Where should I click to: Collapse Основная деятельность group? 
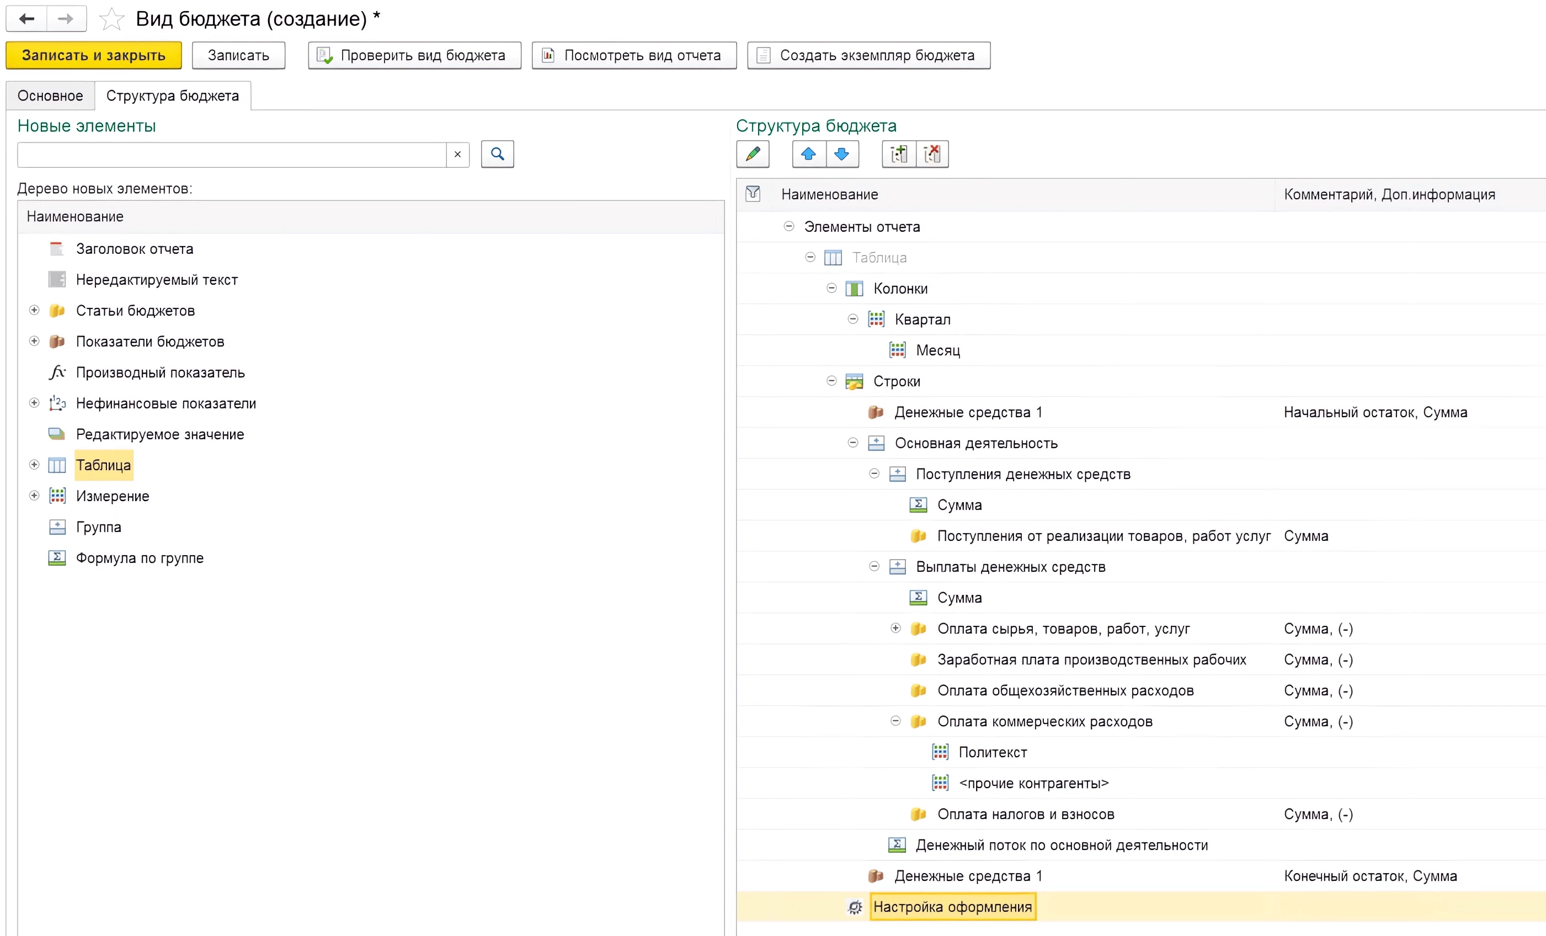852,443
